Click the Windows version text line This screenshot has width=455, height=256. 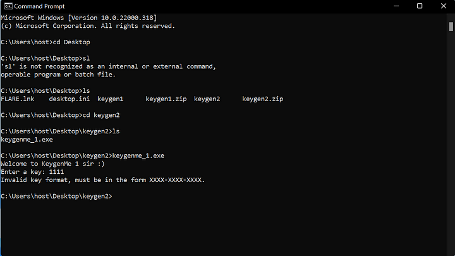click(x=78, y=18)
